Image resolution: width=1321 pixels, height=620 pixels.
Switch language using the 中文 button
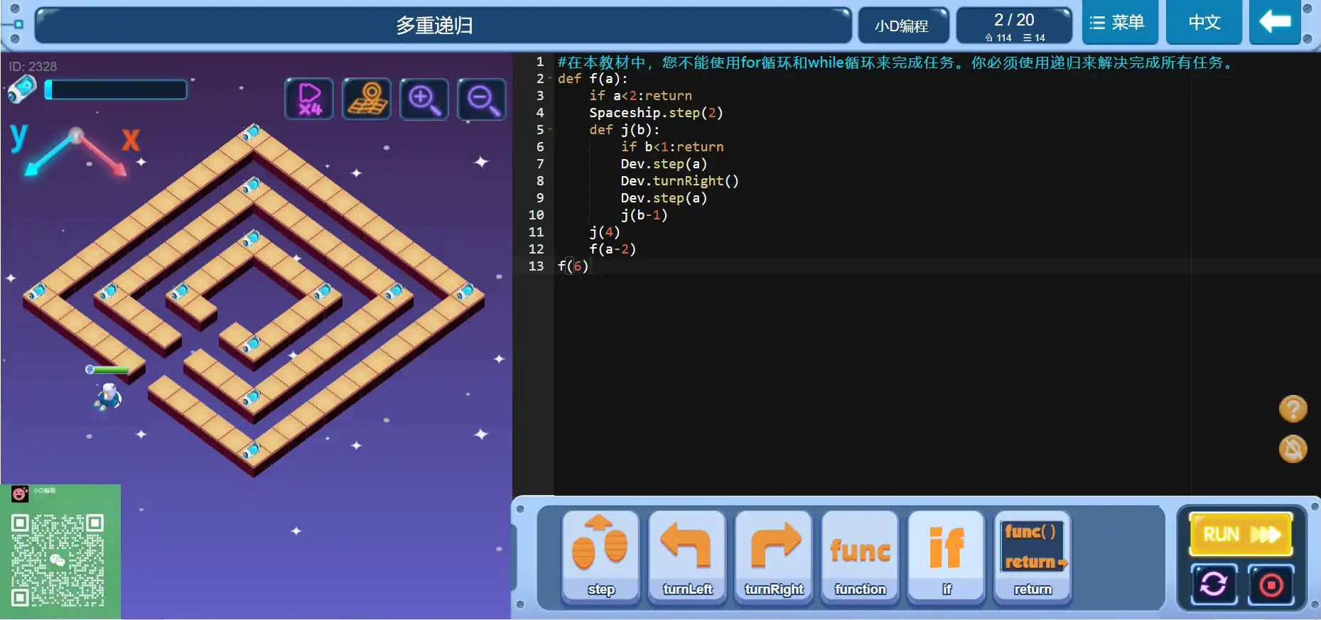pyautogui.click(x=1204, y=23)
